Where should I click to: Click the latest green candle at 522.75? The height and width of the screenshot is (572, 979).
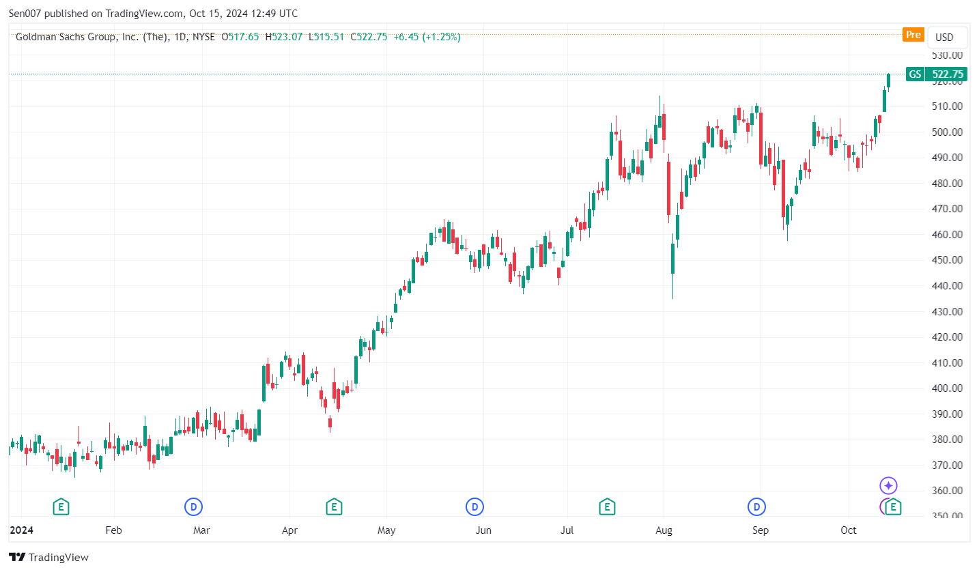click(x=888, y=81)
